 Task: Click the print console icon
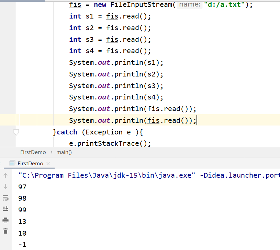[x=5, y=221]
